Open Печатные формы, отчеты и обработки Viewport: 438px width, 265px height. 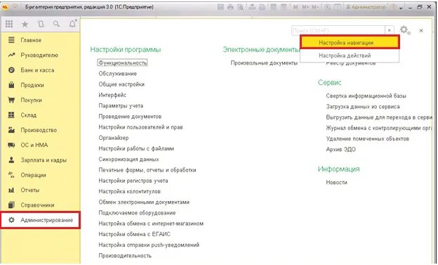(x=147, y=170)
